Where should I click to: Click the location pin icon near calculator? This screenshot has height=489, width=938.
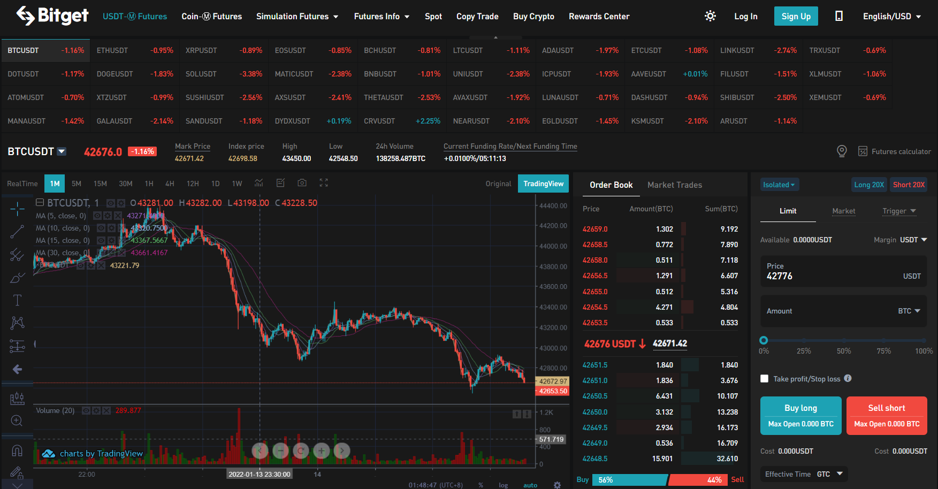(x=842, y=151)
